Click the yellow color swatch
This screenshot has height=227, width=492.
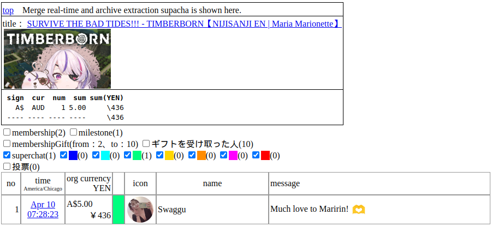(169, 155)
